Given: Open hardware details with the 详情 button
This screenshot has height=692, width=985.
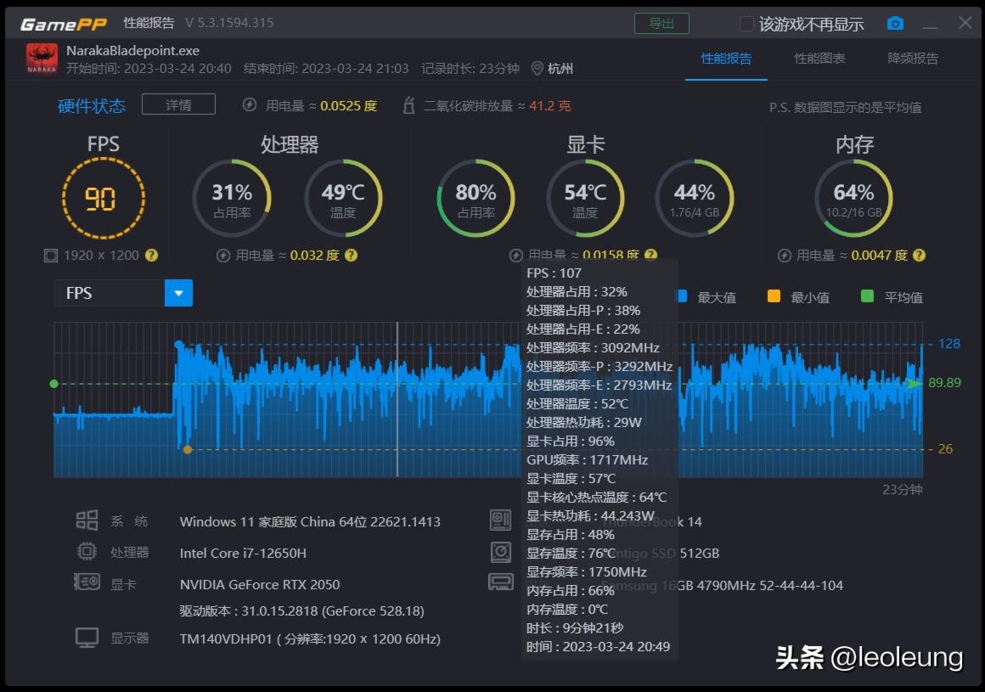Looking at the screenshot, I should pos(178,104).
